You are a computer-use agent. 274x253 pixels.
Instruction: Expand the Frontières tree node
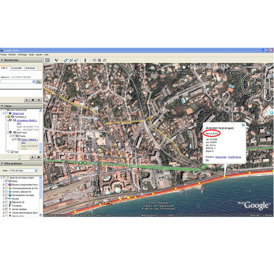pyautogui.click(x=3, y=205)
